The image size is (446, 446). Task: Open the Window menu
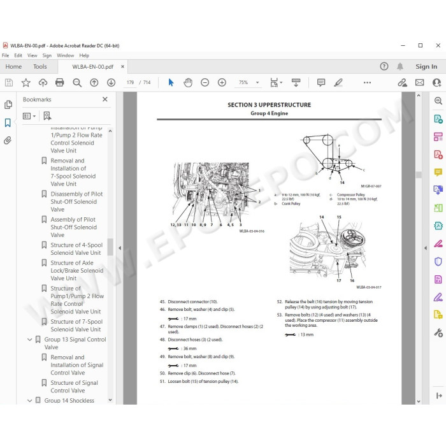point(66,55)
